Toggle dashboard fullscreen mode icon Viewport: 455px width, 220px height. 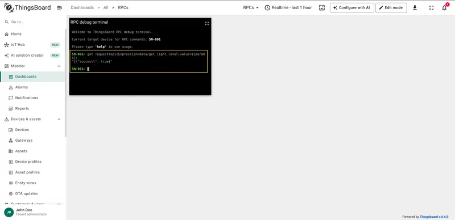coord(432,8)
